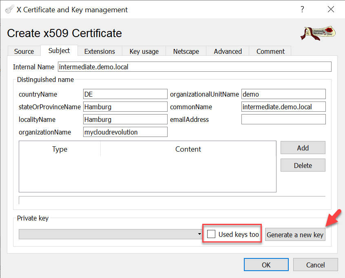
Task: Go to the Key usage tab
Action: point(144,51)
